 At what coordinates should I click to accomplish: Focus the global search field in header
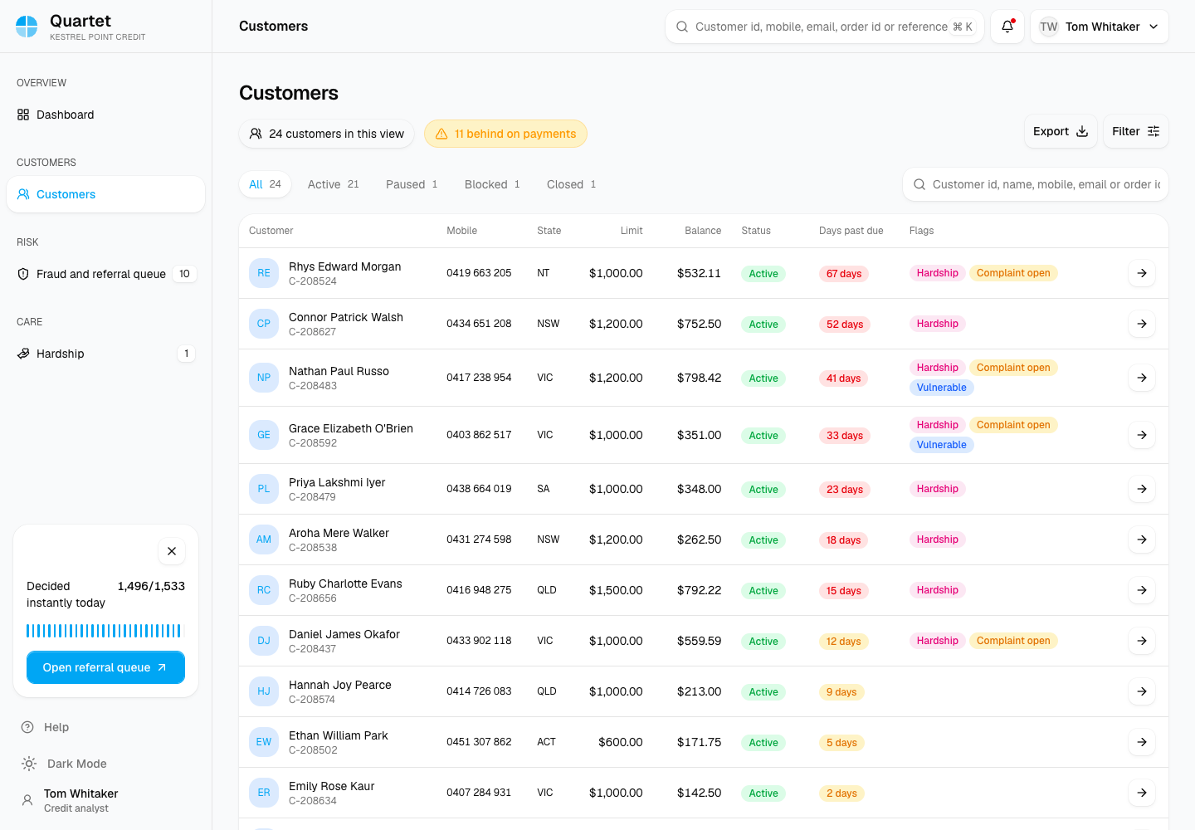pyautogui.click(x=825, y=27)
